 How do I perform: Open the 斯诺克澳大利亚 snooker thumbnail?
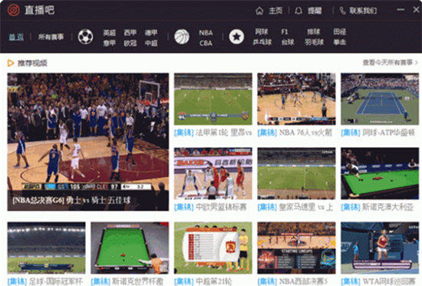380,173
